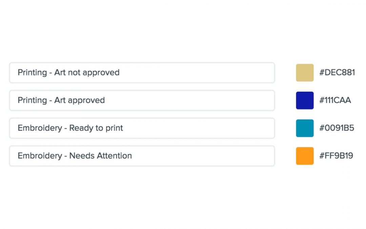Click the 'Printing - Art not approved' field
Screen dimensions: 366x229
(142, 73)
